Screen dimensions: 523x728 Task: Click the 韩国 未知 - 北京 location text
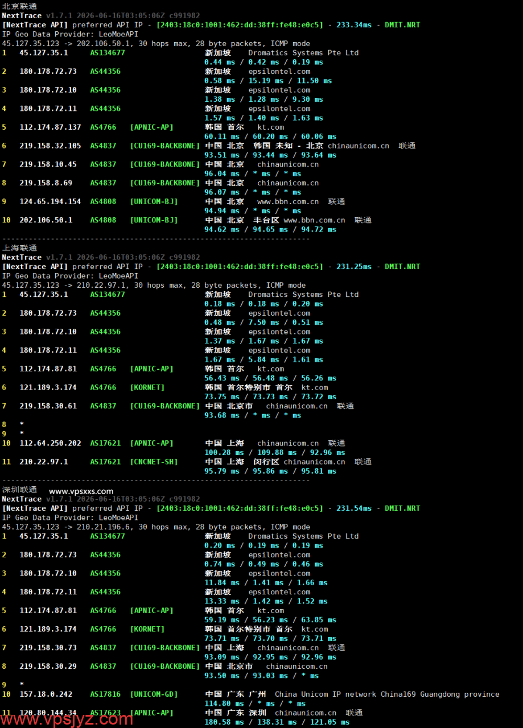tap(288, 146)
